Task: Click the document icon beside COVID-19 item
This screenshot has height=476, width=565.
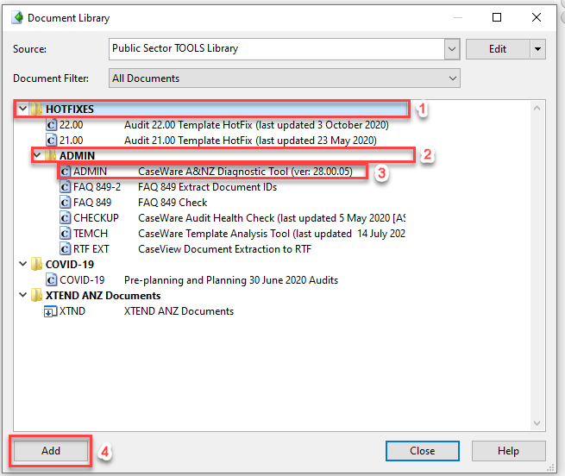Action: (51, 279)
